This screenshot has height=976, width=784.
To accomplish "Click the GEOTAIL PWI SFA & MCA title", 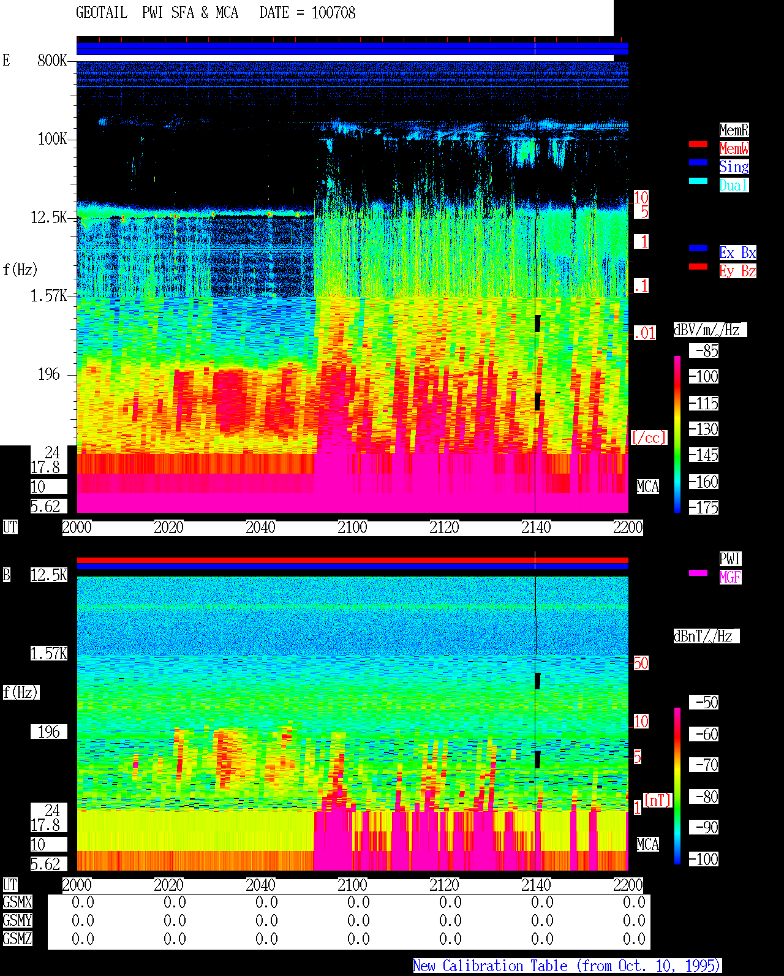I will pyautogui.click(x=157, y=13).
